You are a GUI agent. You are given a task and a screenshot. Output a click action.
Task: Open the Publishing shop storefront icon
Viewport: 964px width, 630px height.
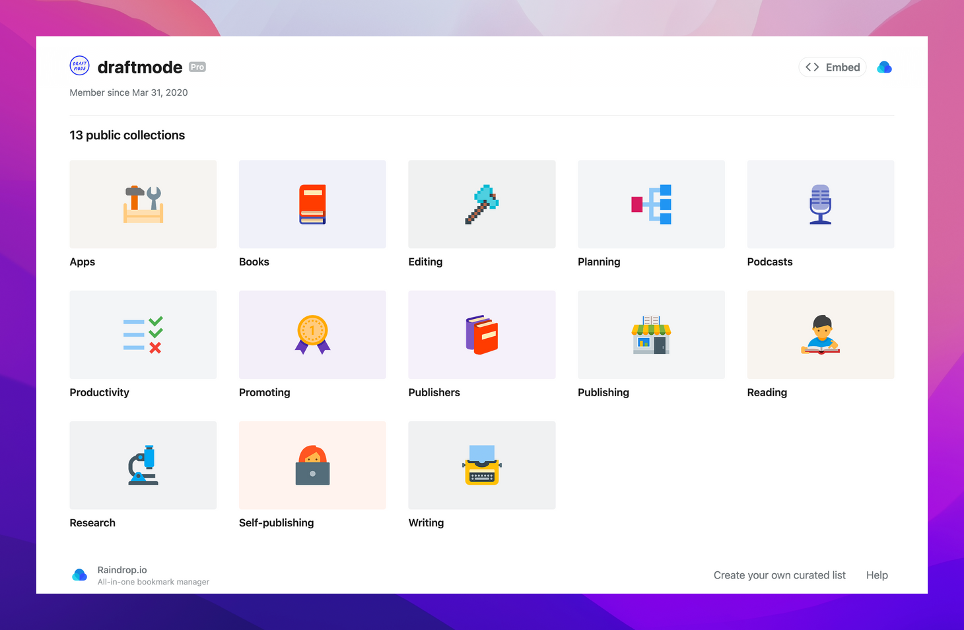coord(651,335)
